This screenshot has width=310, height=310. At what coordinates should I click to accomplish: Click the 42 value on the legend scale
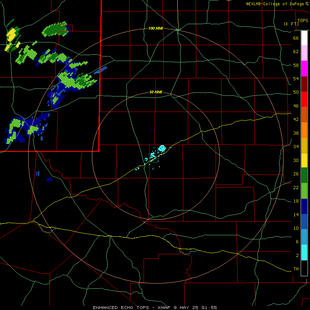[296, 120]
